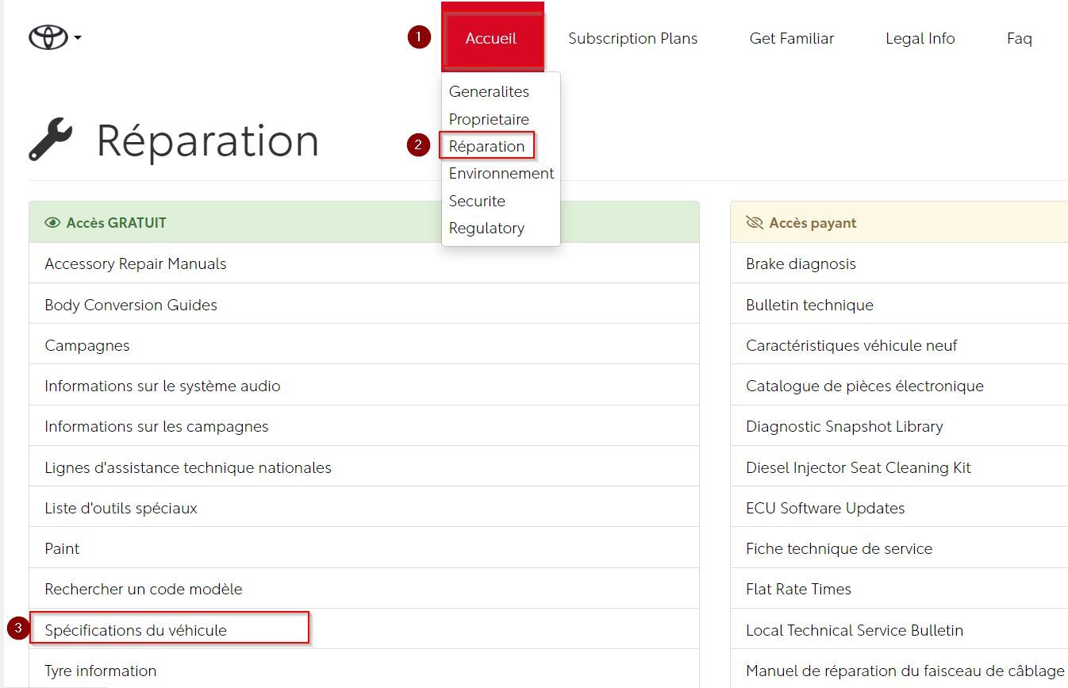Screen dimensions: 1068x688
Task: Open Legal Info in navigation bar
Action: [x=920, y=38]
